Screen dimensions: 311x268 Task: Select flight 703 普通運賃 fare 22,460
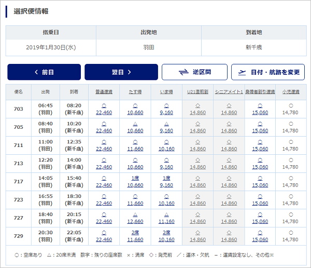pos(104,112)
